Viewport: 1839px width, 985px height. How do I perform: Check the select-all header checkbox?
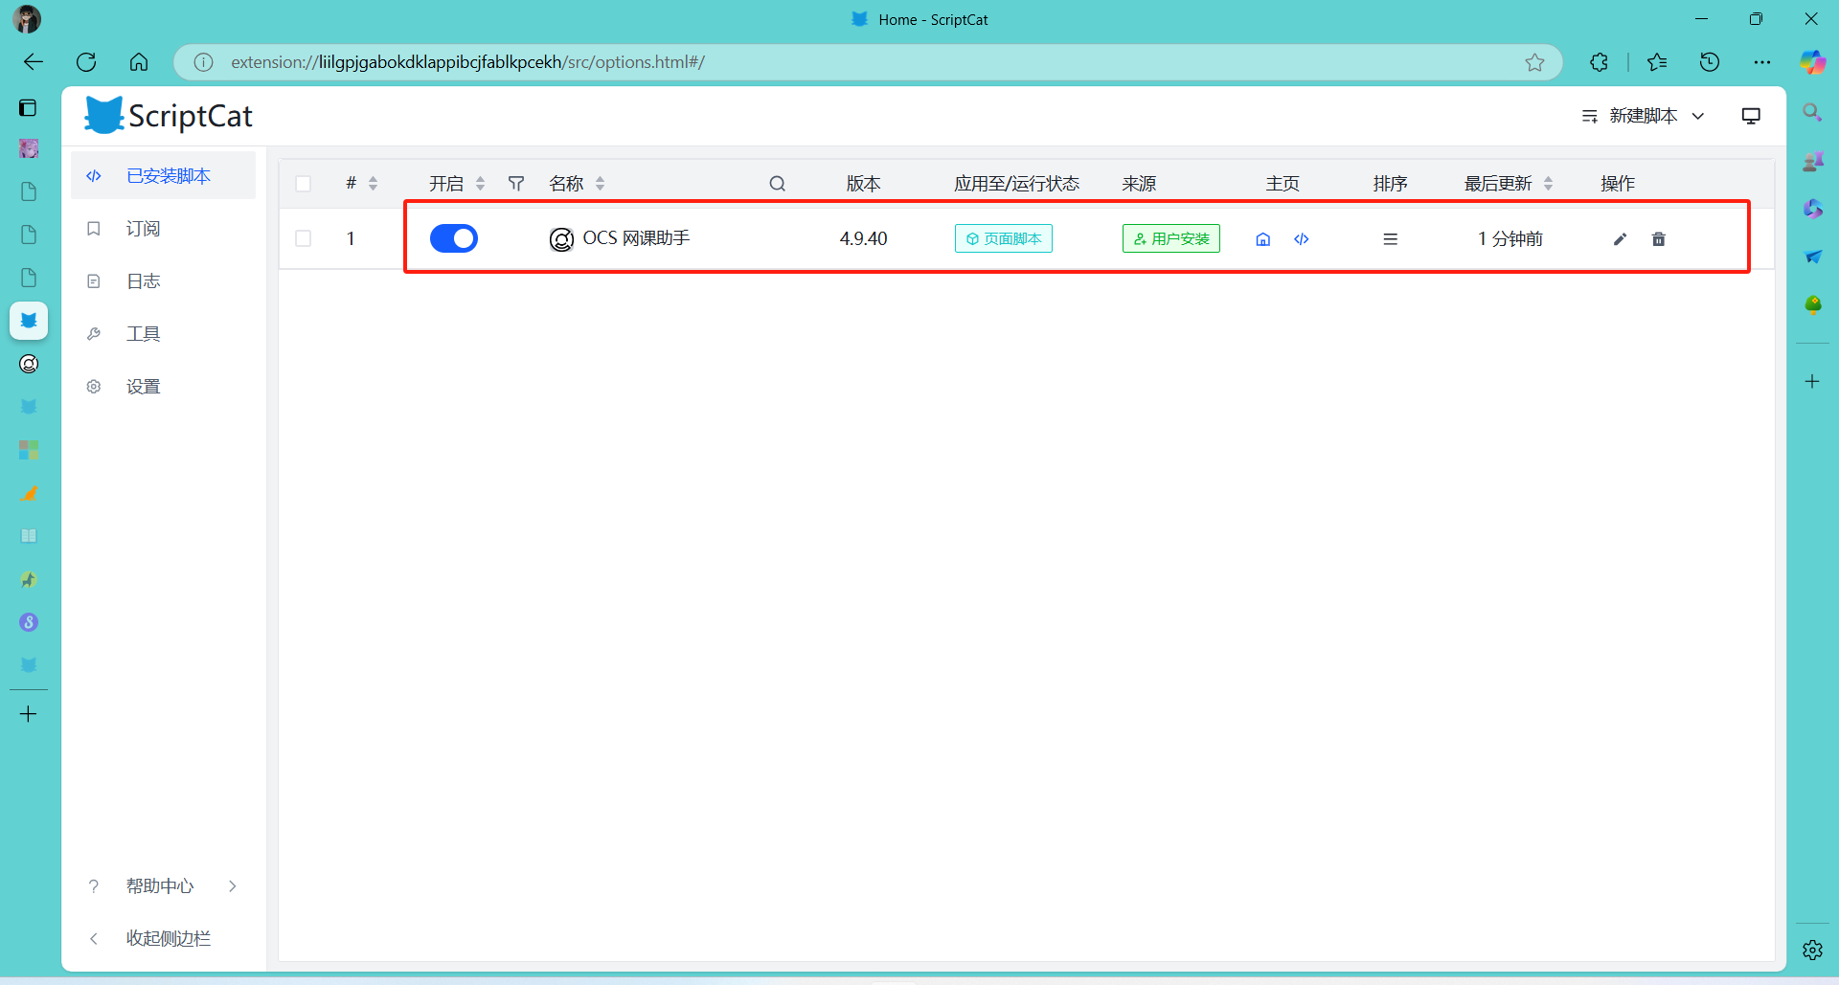click(x=304, y=184)
